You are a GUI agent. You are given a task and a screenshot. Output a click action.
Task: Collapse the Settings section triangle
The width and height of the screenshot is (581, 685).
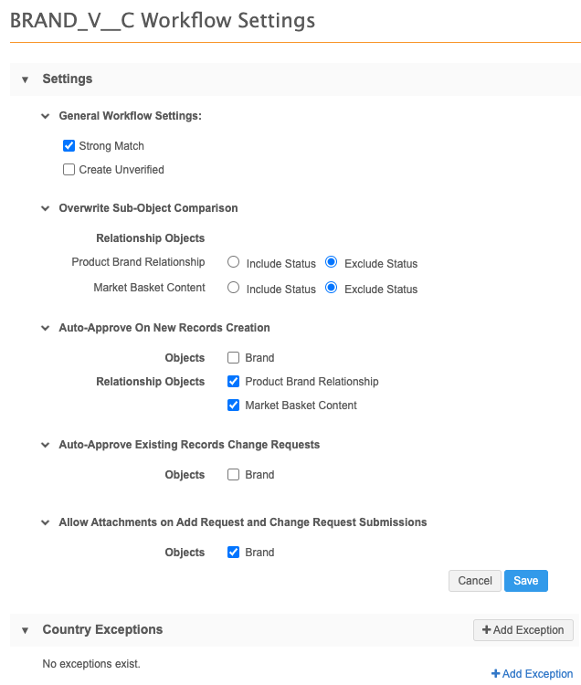26,79
